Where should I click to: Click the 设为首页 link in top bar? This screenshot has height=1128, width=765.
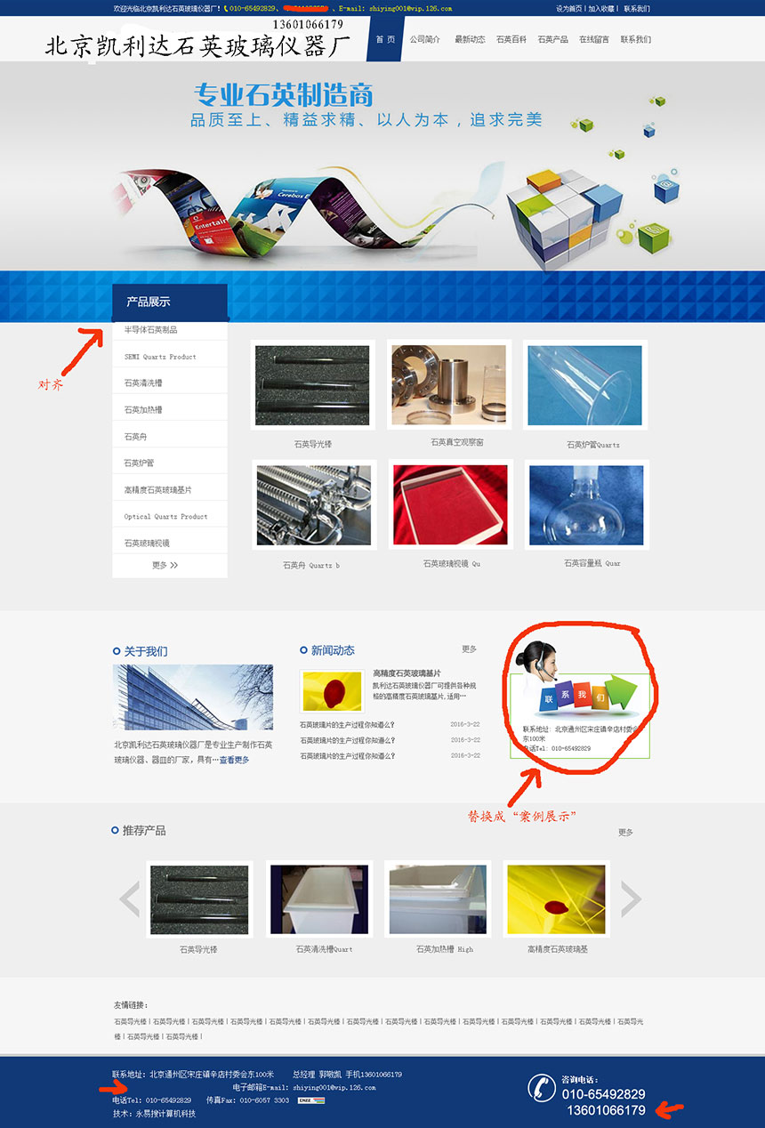[568, 8]
